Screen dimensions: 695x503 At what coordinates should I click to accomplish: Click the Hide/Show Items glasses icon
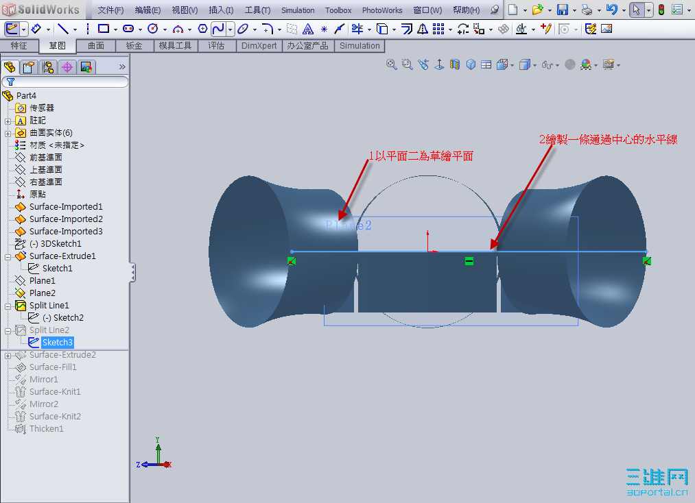[547, 65]
